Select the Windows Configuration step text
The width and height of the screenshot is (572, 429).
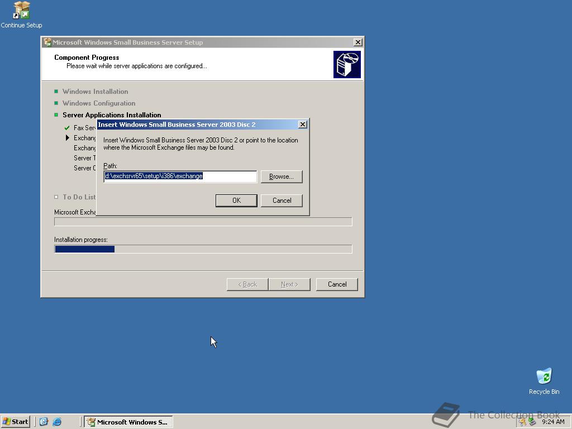[x=99, y=103]
